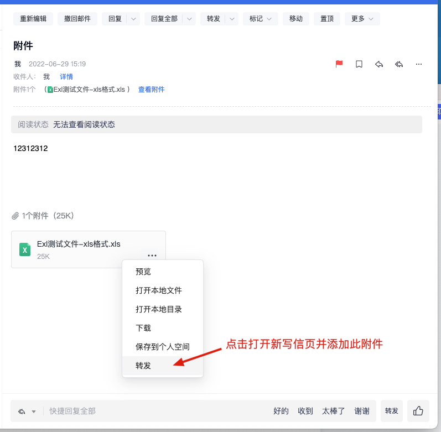Click the 1个附件（25K） label
441x432 pixels.
tap(48, 216)
